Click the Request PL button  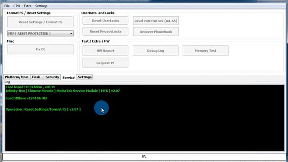pos(105,63)
